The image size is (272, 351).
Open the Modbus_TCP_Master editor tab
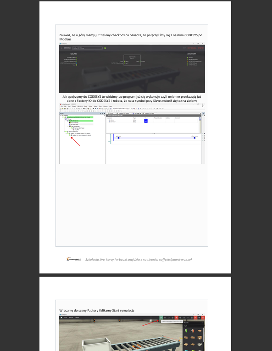click(124, 113)
